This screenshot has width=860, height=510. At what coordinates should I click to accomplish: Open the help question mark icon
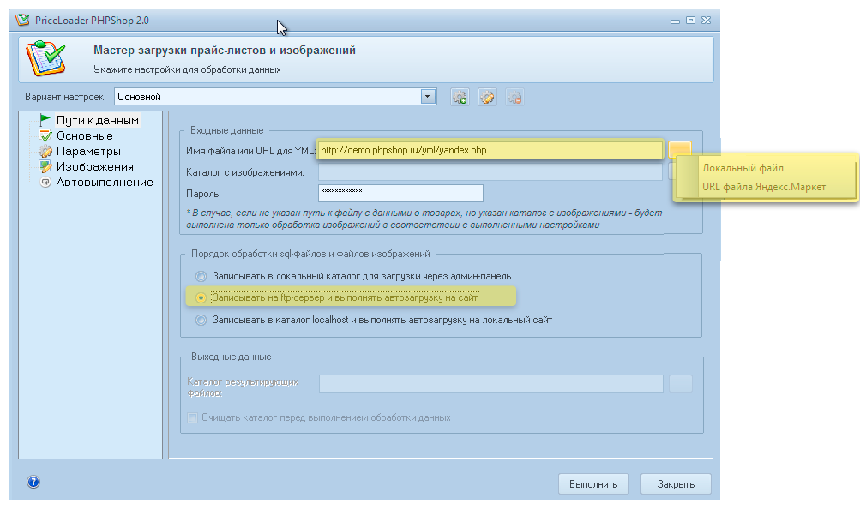click(x=33, y=482)
